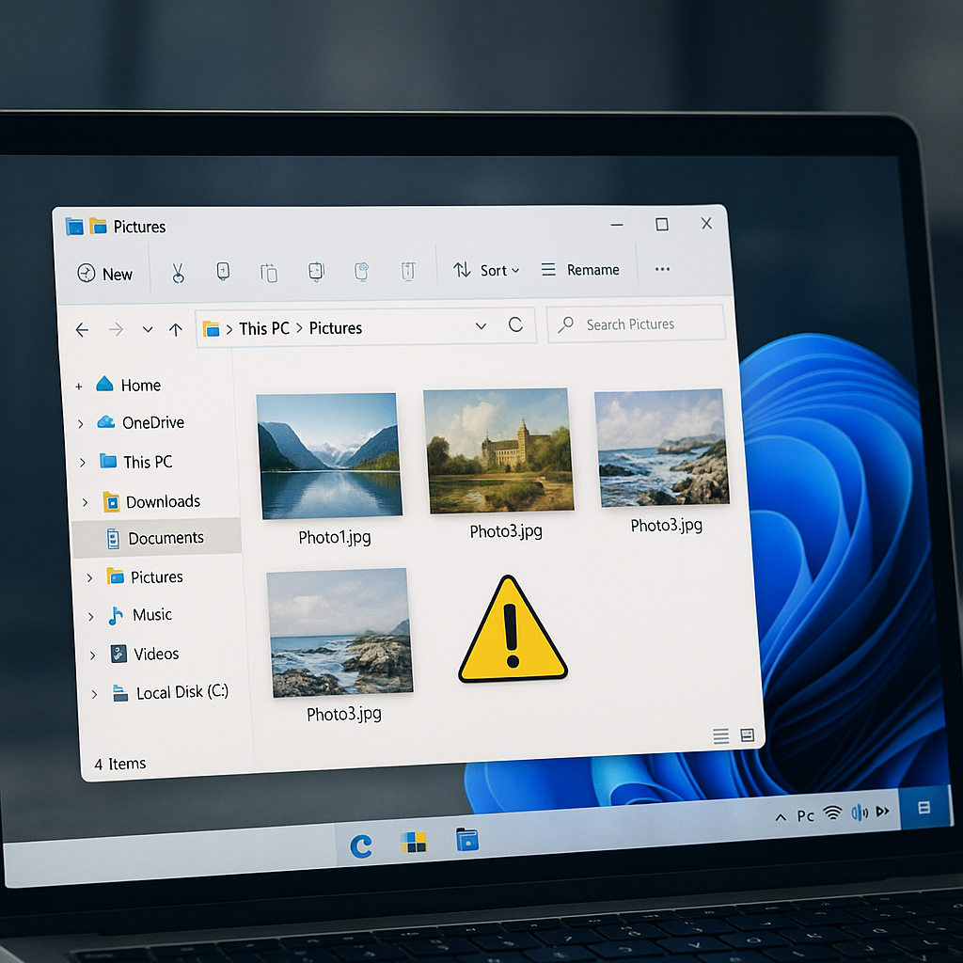Click the Delete trash icon

(x=408, y=270)
